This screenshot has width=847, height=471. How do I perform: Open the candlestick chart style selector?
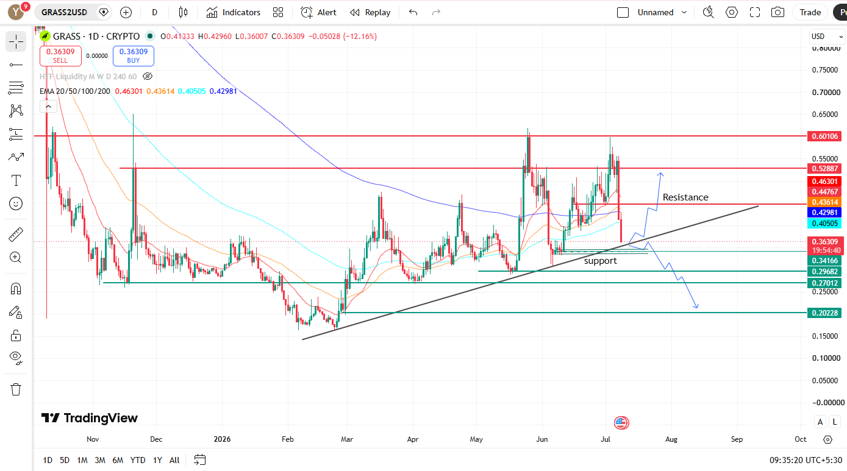183,12
